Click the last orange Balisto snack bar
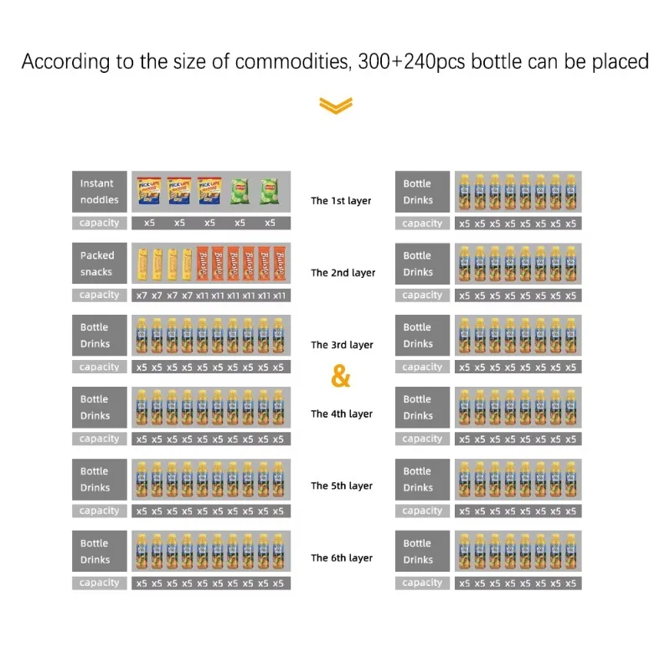 [x=280, y=264]
